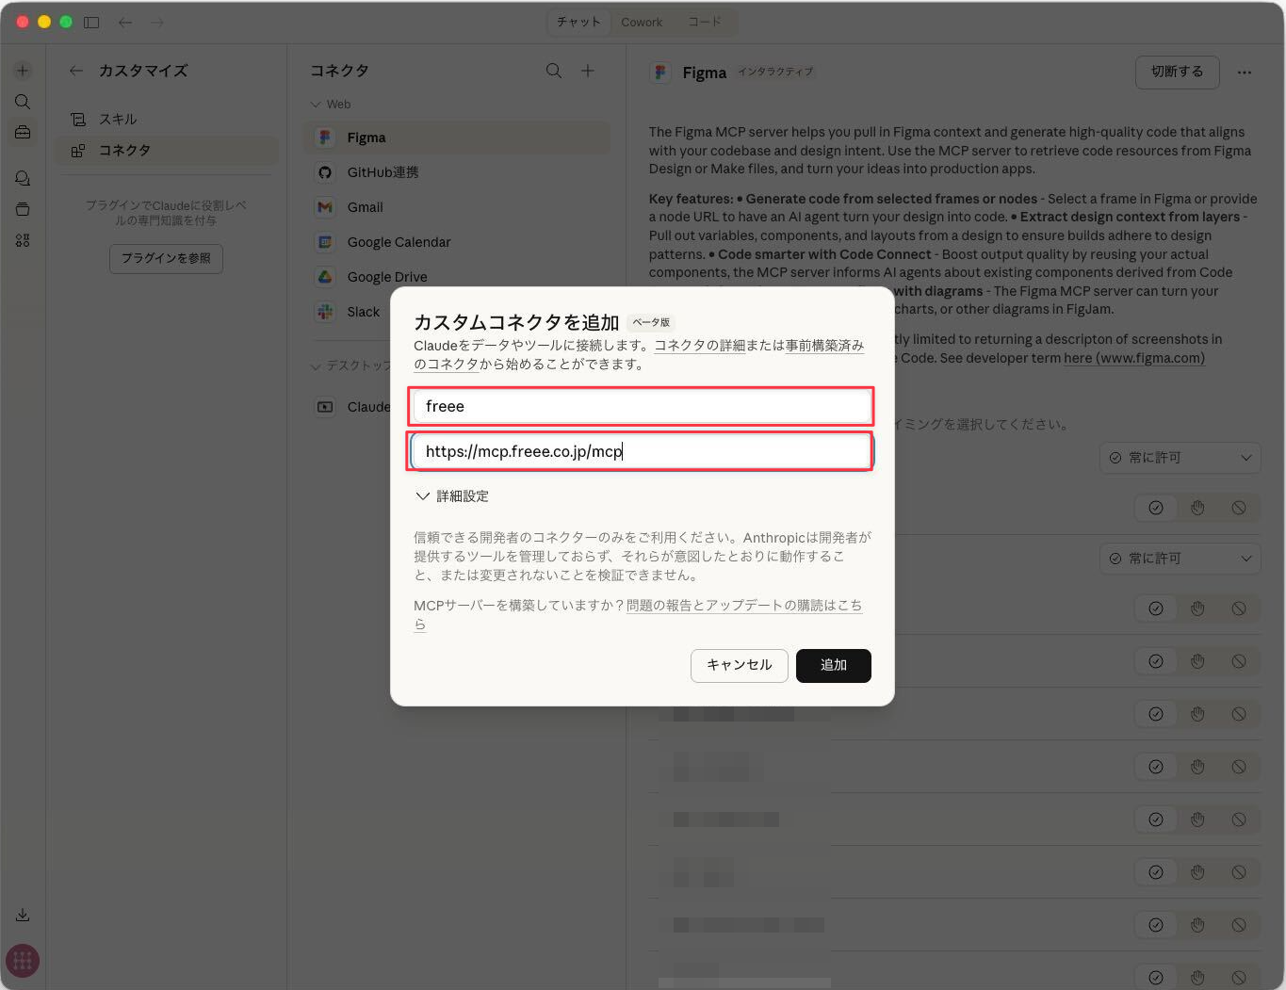Focus the URL field with https://mcp.freee.co.jp/mcp
The height and width of the screenshot is (990, 1286).
click(x=642, y=451)
